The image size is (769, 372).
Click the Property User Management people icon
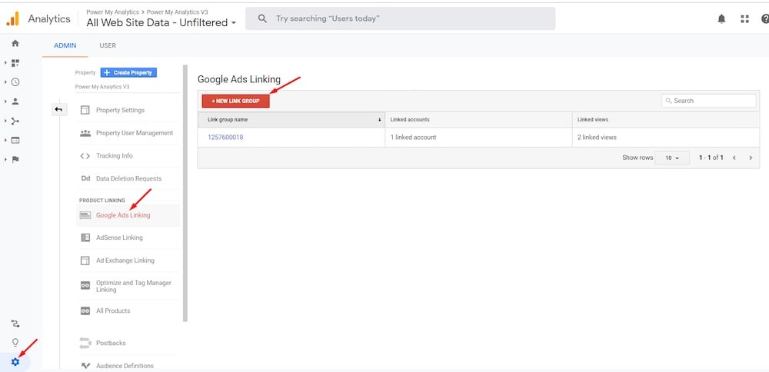(x=85, y=133)
